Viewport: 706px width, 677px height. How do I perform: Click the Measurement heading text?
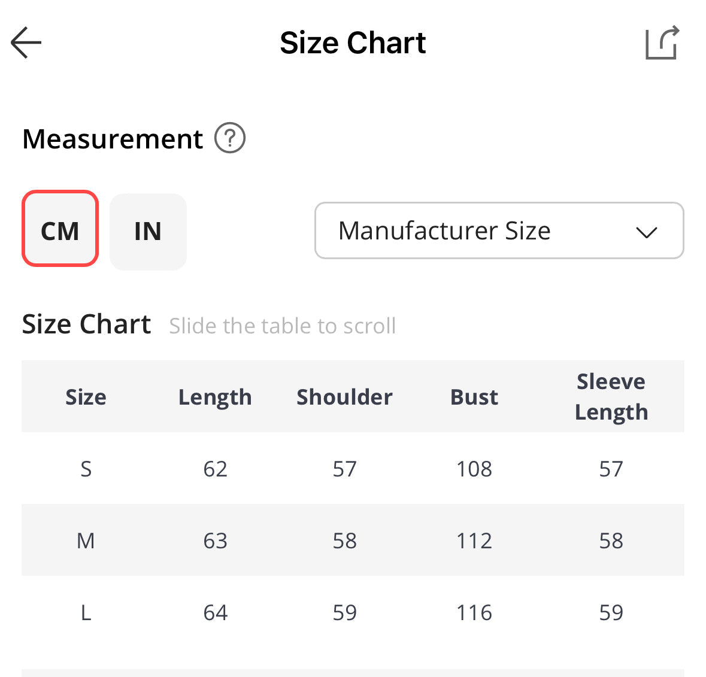[x=113, y=139]
